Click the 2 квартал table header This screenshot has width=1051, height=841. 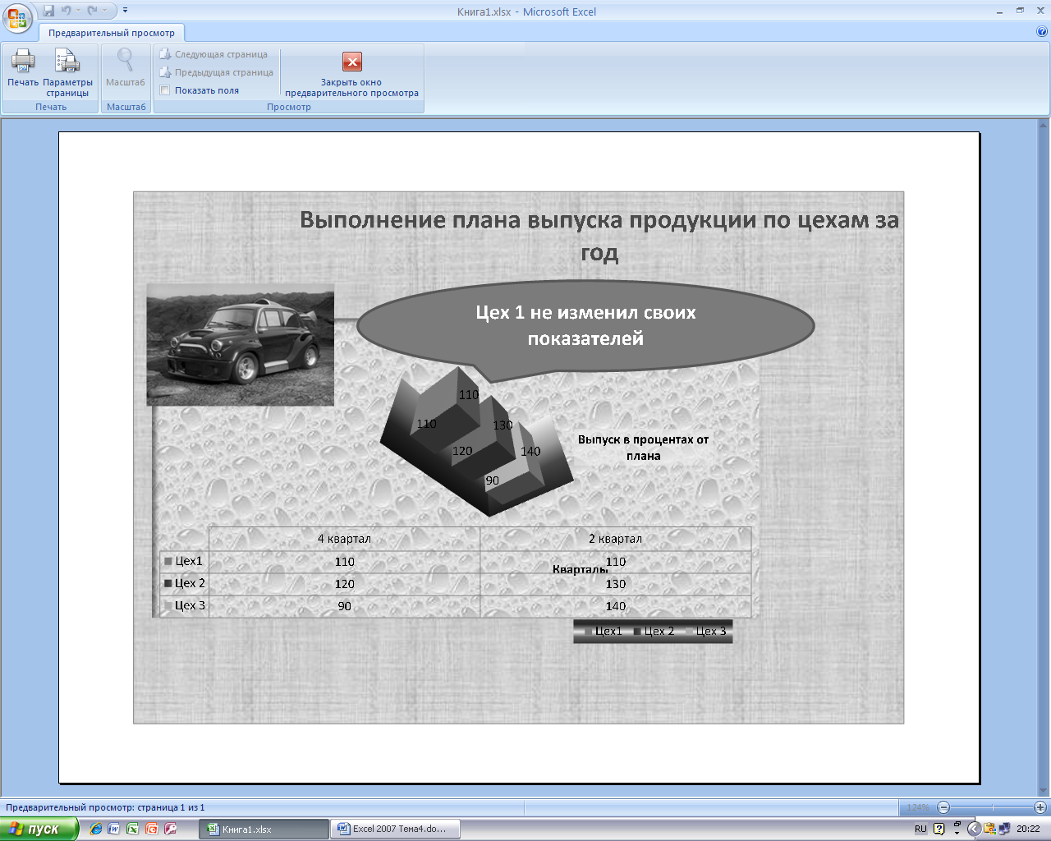(x=615, y=539)
